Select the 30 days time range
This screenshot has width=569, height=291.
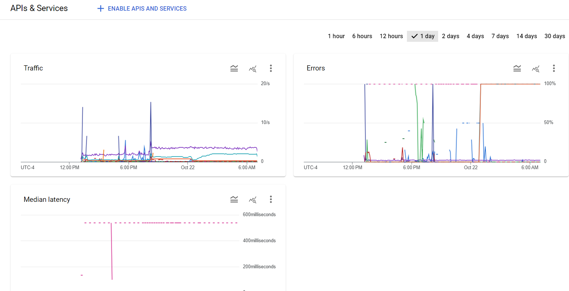(x=555, y=36)
